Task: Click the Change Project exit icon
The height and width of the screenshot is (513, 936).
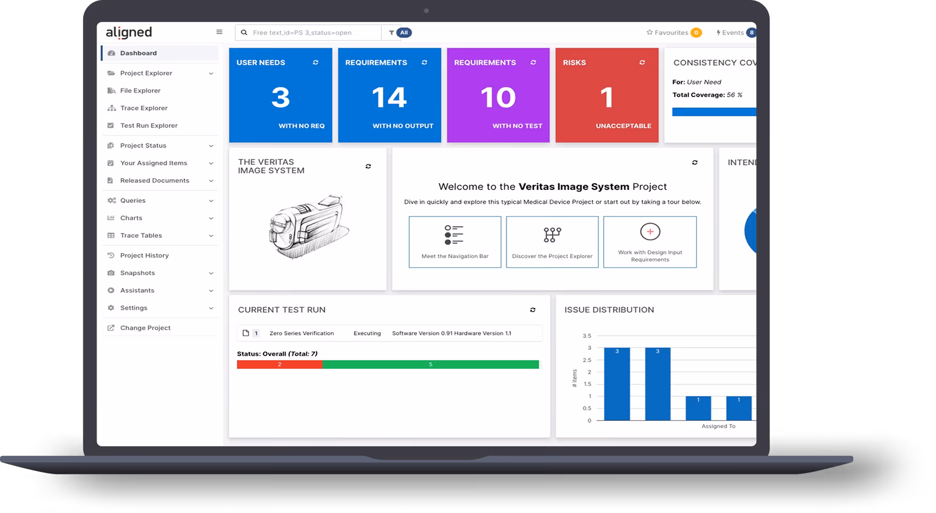Action: [x=111, y=328]
